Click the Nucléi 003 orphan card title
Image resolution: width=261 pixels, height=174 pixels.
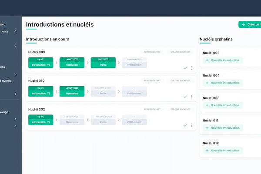(x=211, y=53)
